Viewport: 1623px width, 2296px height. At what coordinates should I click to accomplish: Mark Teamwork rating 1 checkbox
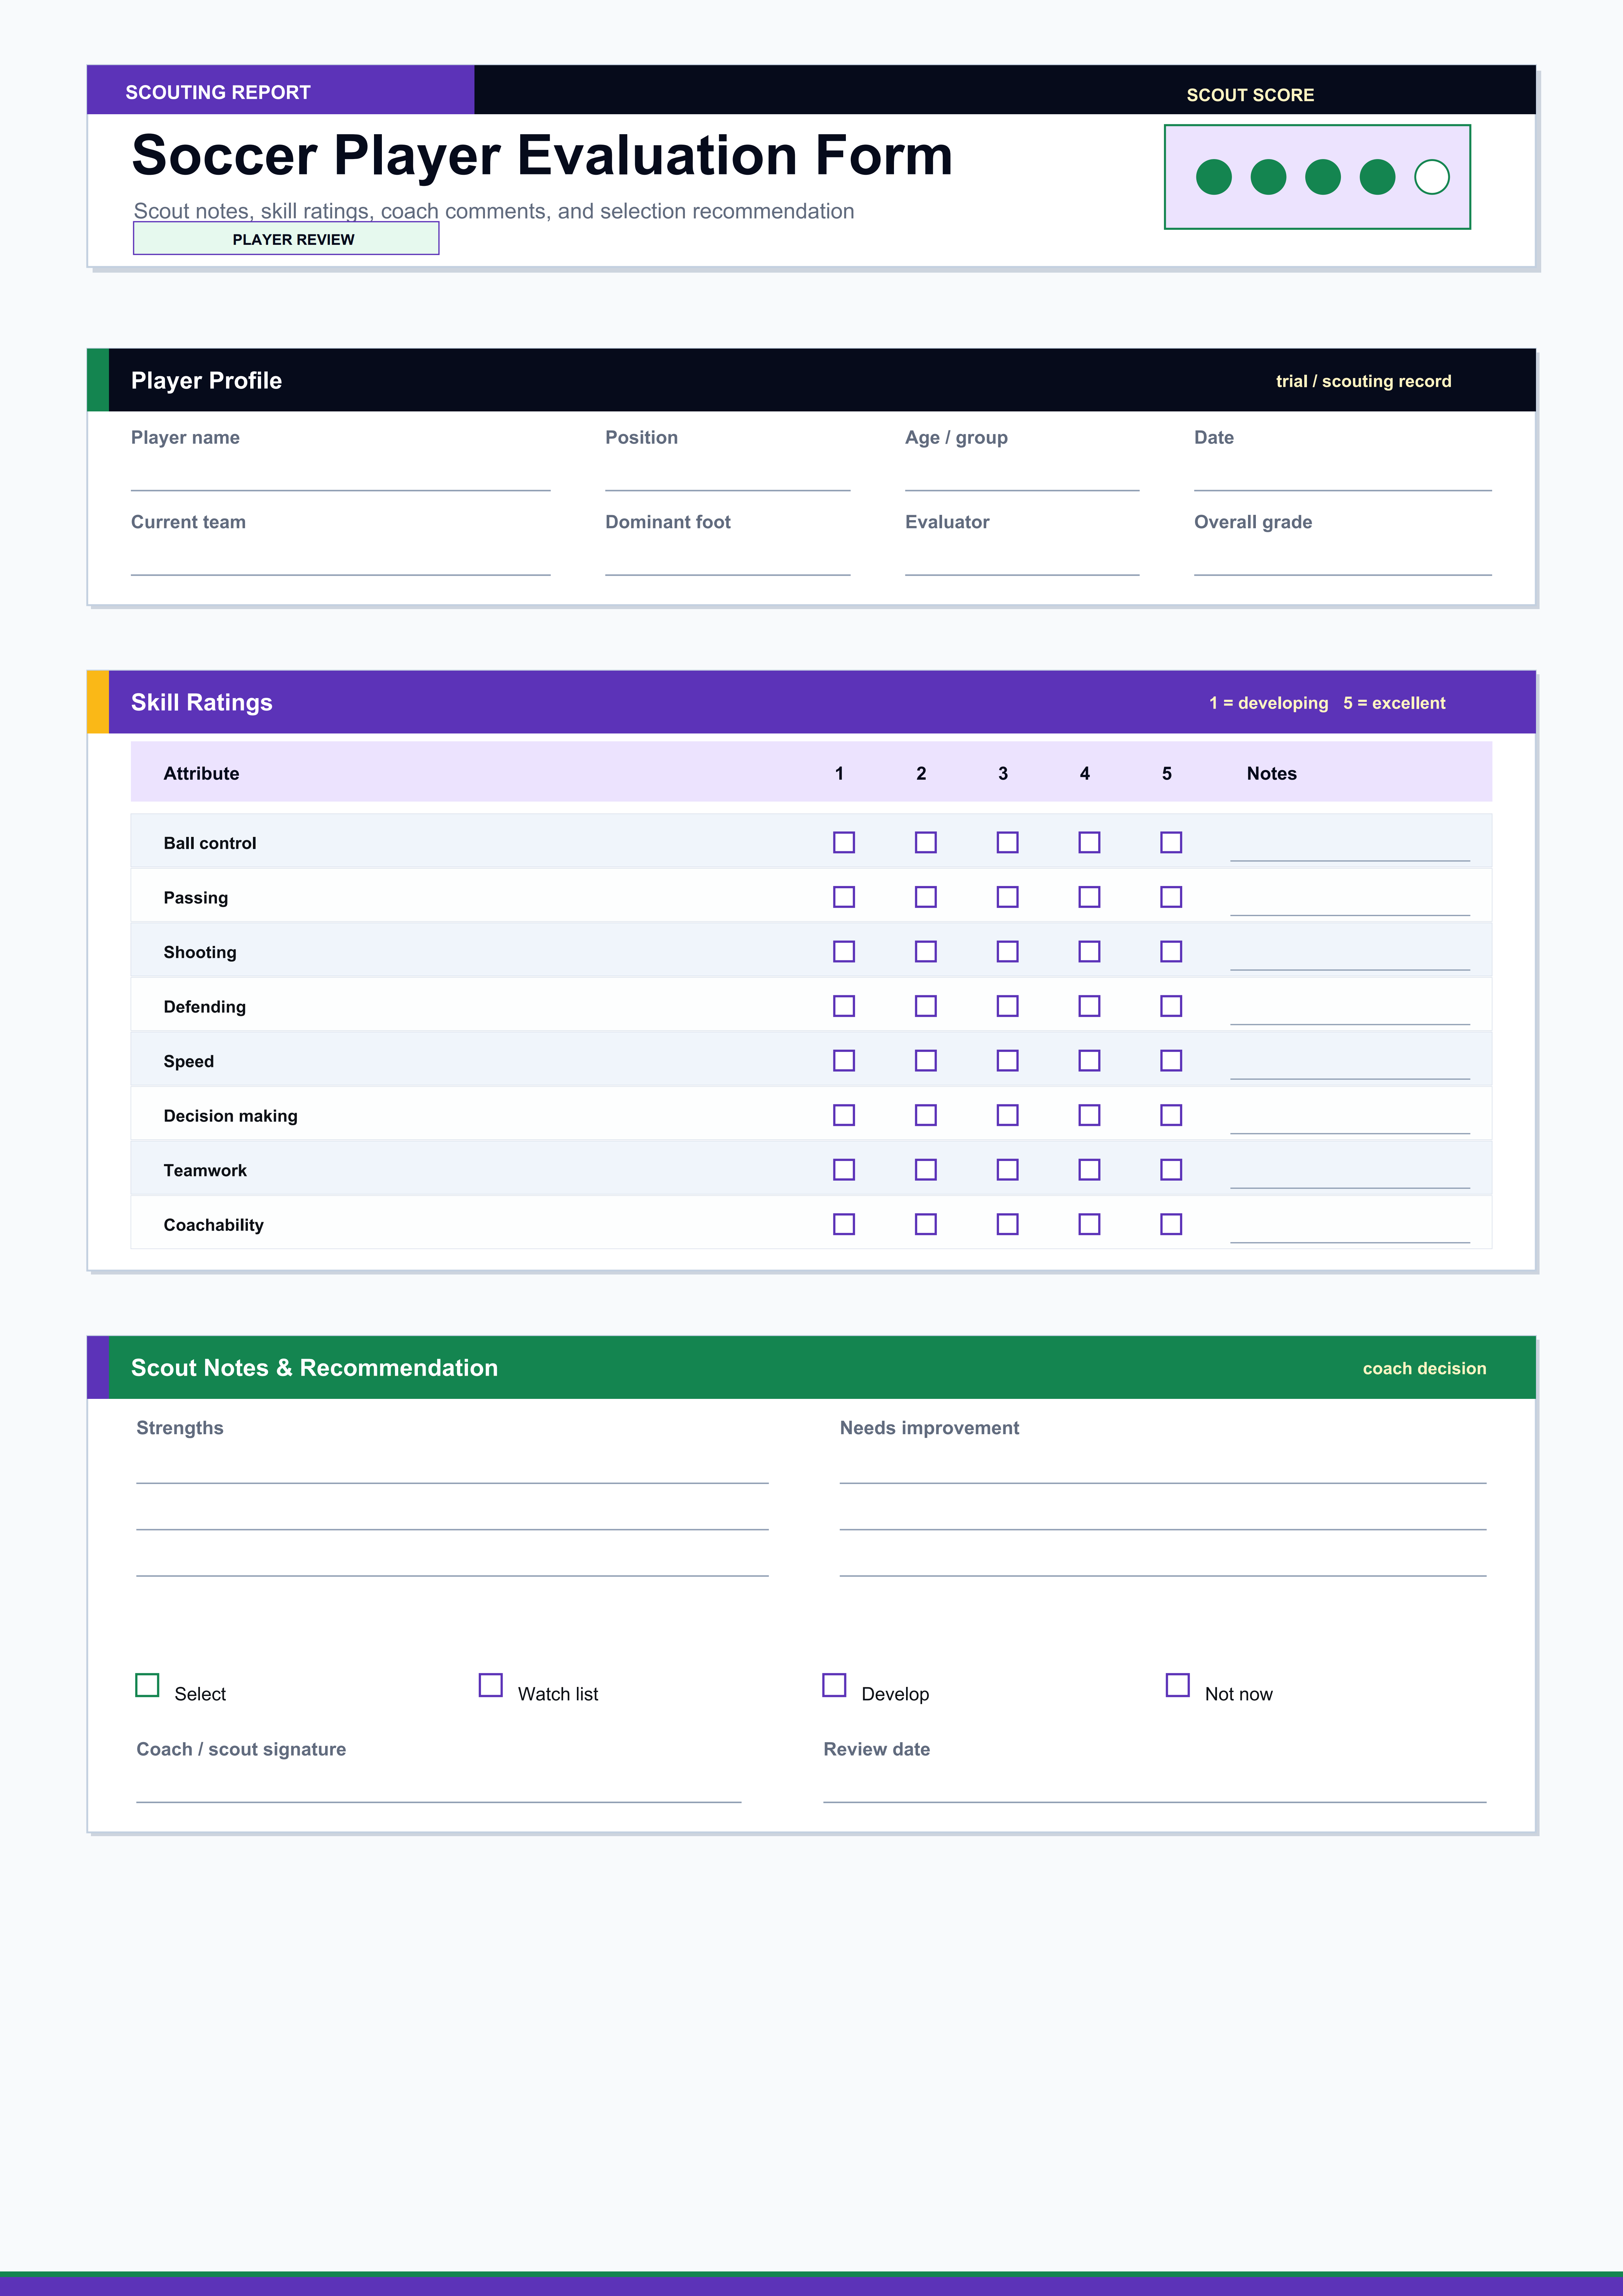point(844,1169)
